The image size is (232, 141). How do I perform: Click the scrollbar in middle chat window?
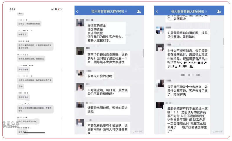coord(143,53)
